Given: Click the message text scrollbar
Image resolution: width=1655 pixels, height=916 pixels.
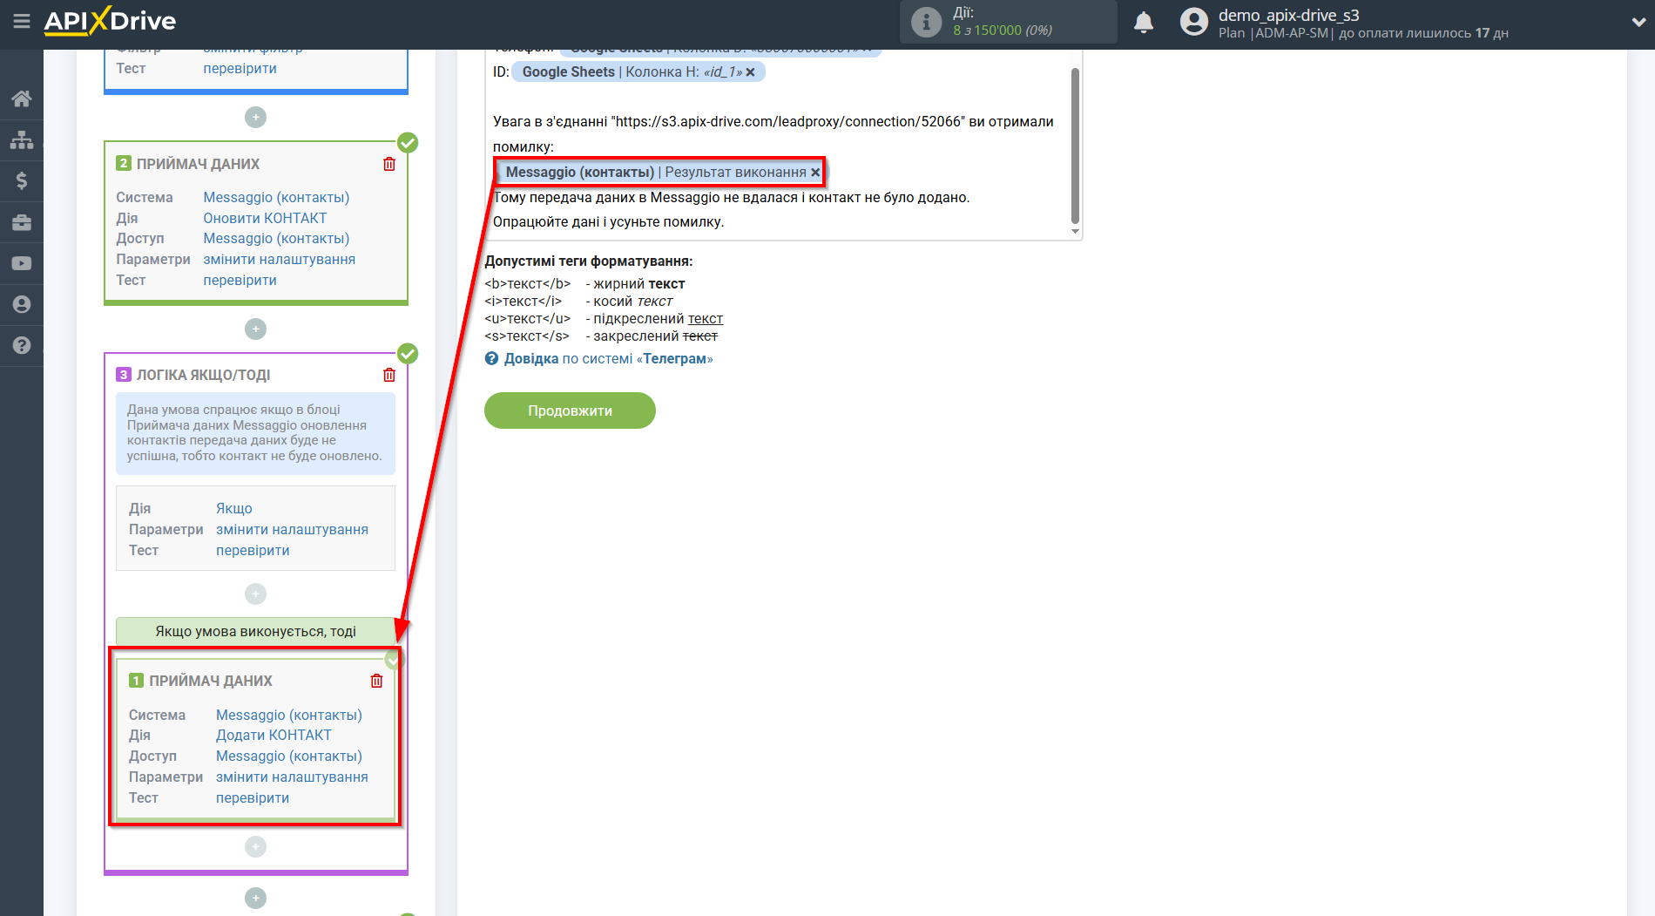Looking at the screenshot, I should [x=1075, y=145].
